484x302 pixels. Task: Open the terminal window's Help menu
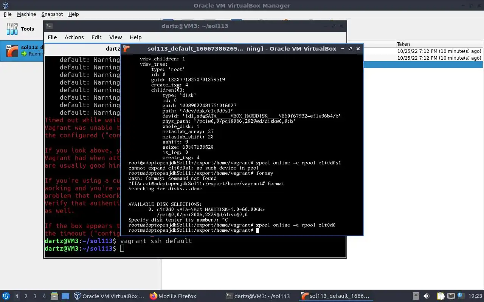pos(135,37)
